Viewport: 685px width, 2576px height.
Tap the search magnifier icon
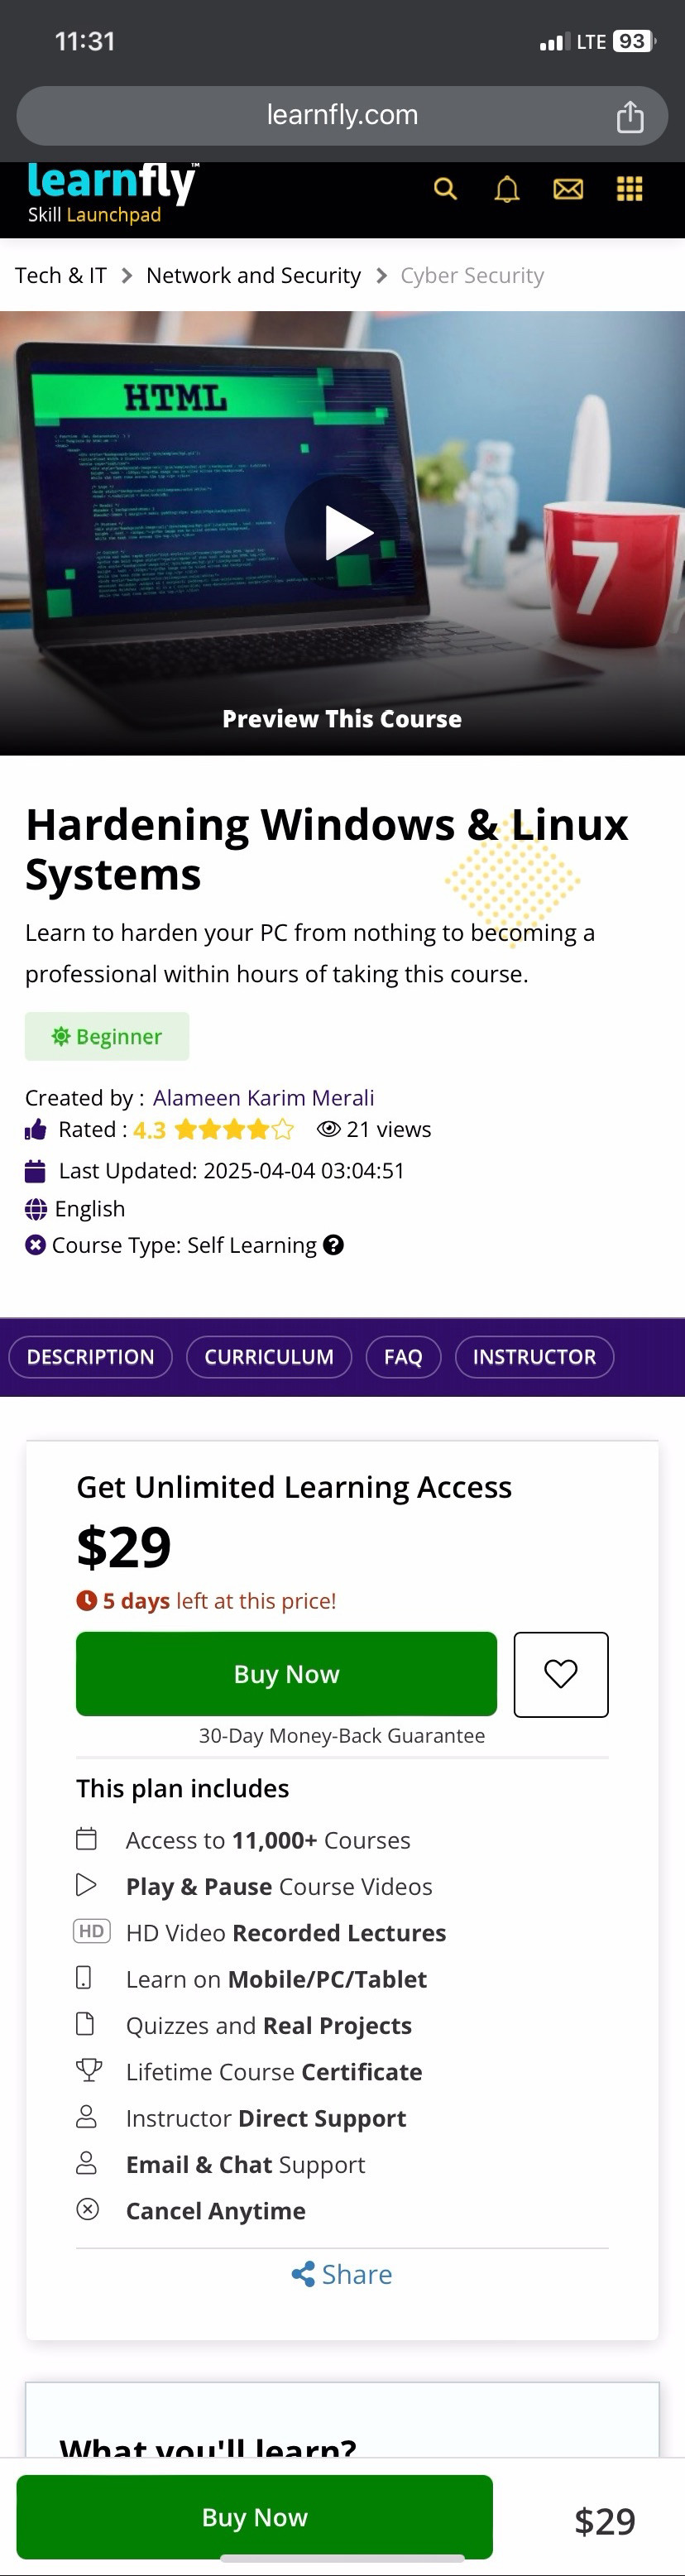(445, 189)
